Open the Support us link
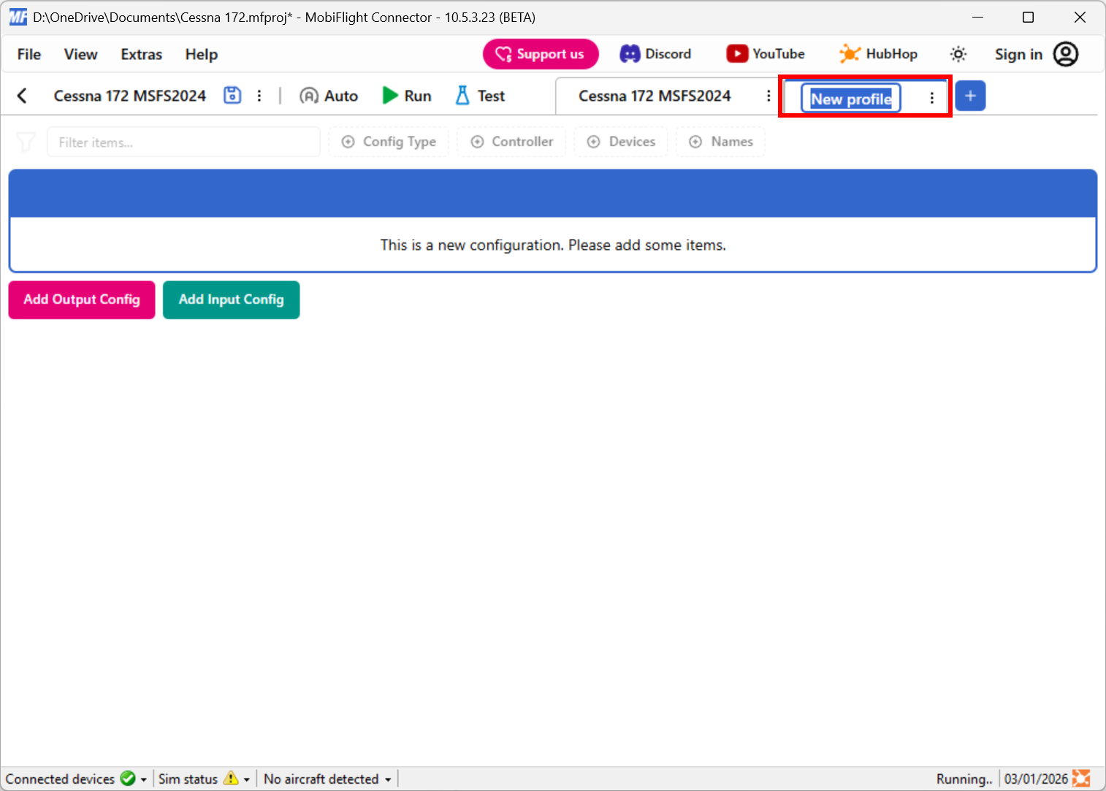The width and height of the screenshot is (1106, 791). [541, 53]
